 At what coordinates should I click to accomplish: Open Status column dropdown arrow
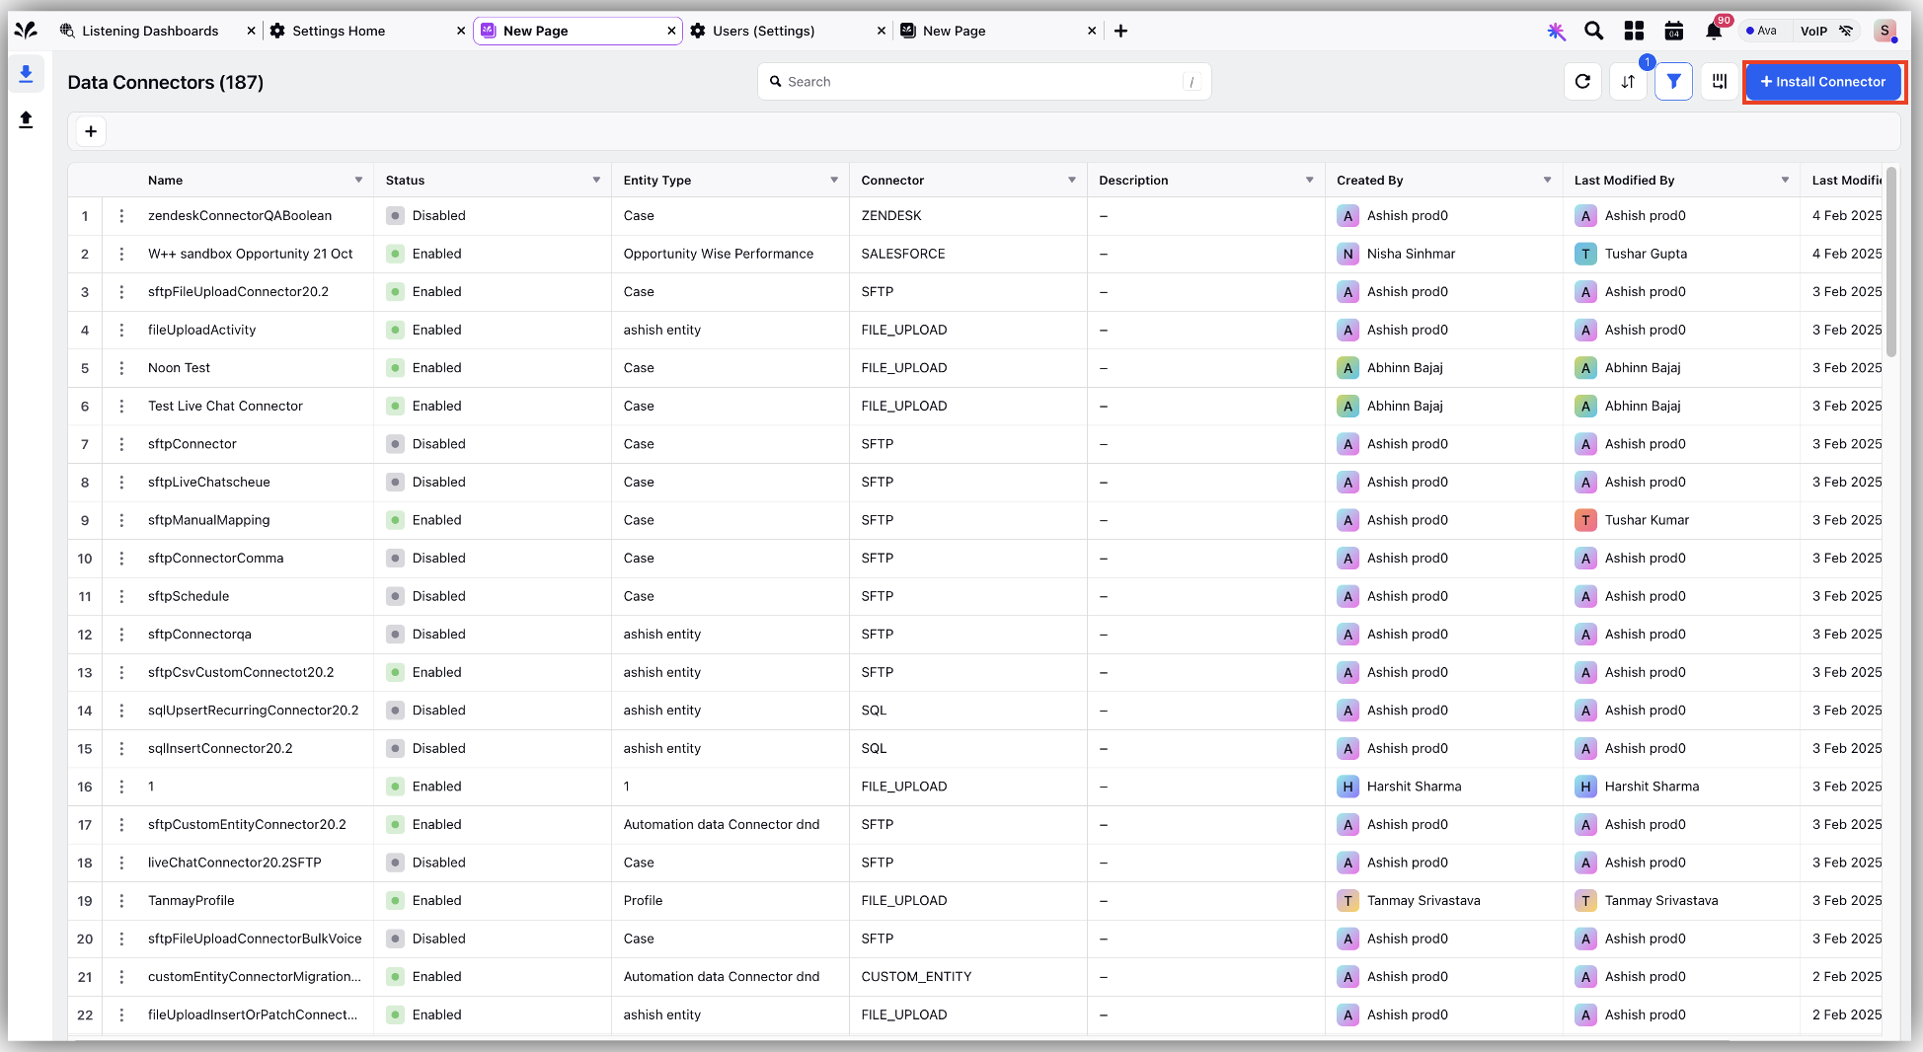click(596, 180)
